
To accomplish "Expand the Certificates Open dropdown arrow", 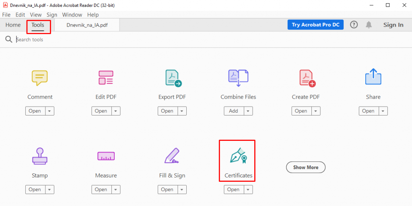I will pyautogui.click(x=248, y=190).
